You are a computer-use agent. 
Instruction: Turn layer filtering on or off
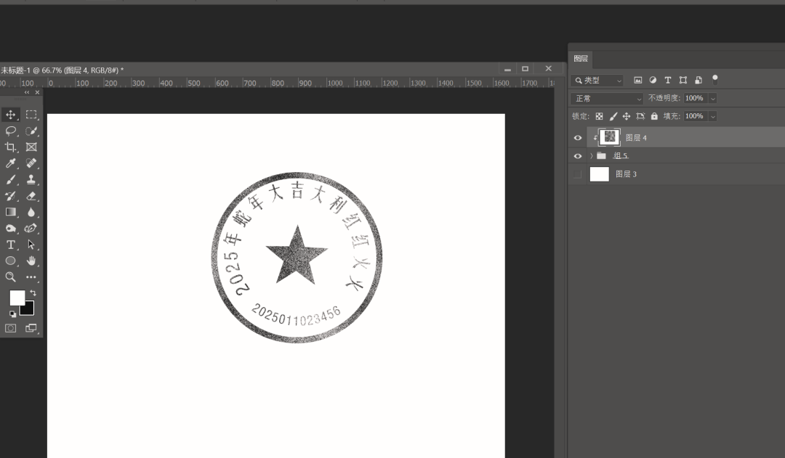(715, 79)
